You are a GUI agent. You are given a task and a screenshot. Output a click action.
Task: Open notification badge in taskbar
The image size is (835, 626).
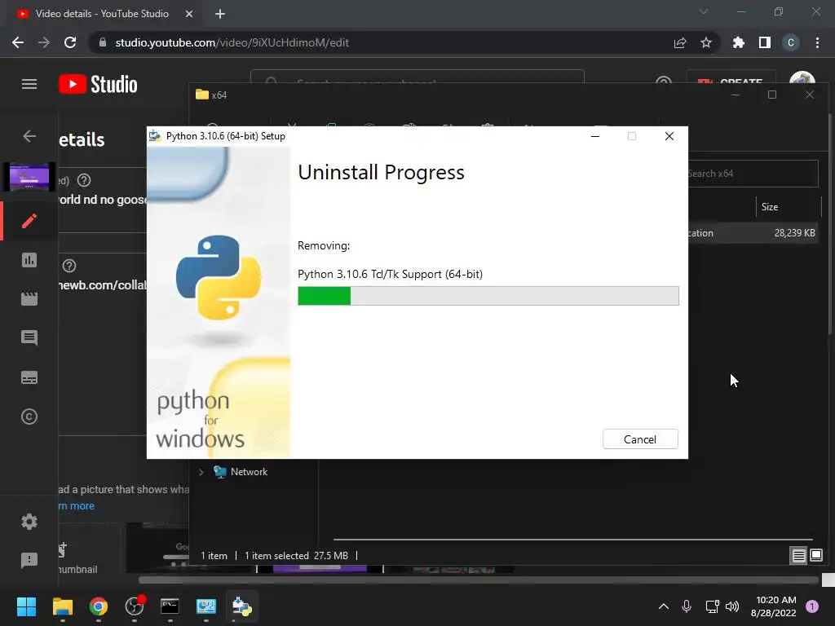coord(812,606)
